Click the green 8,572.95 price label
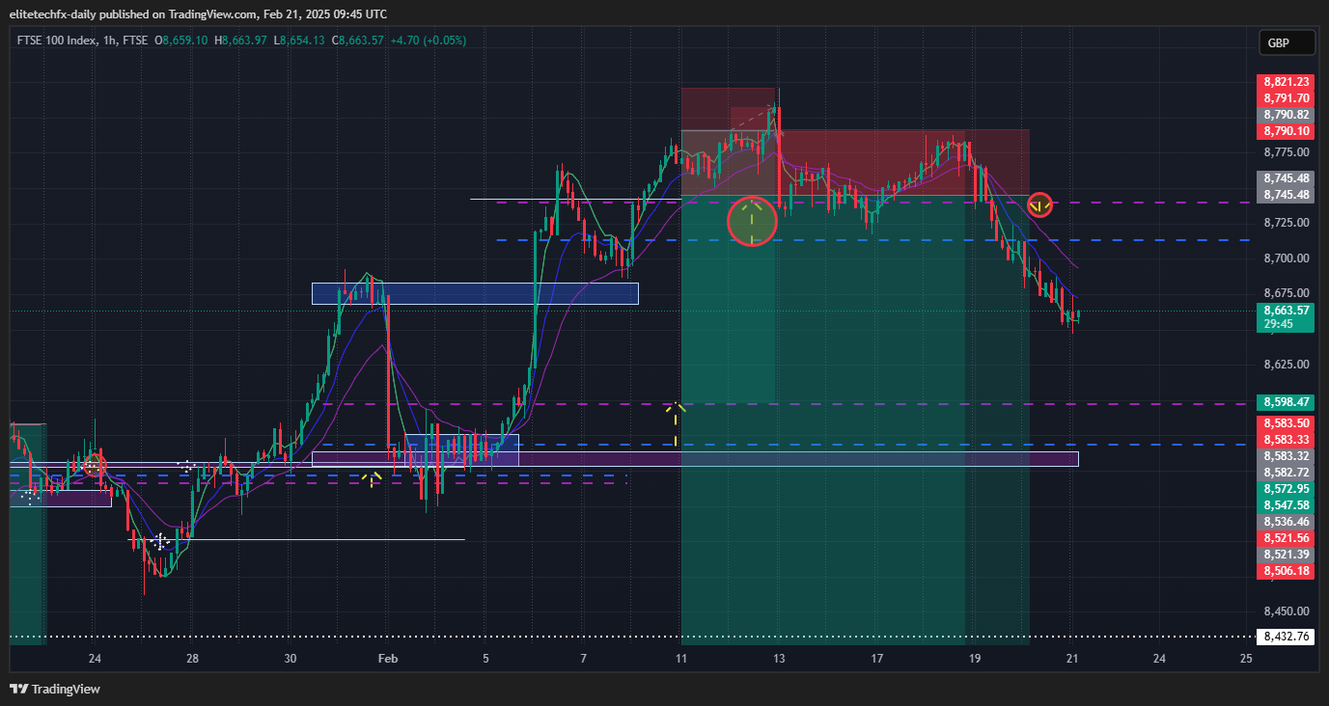The width and height of the screenshot is (1329, 706). 1285,489
